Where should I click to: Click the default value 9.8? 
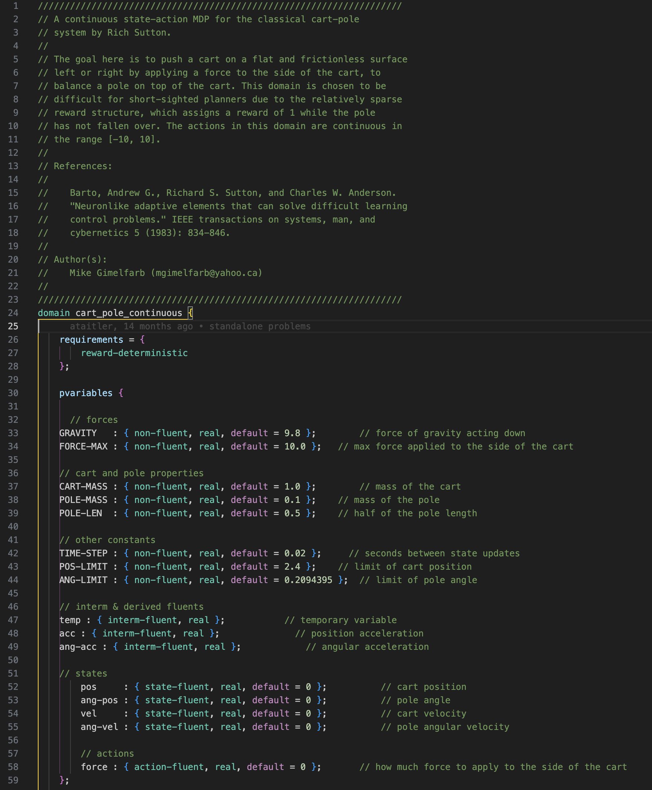pos(292,433)
